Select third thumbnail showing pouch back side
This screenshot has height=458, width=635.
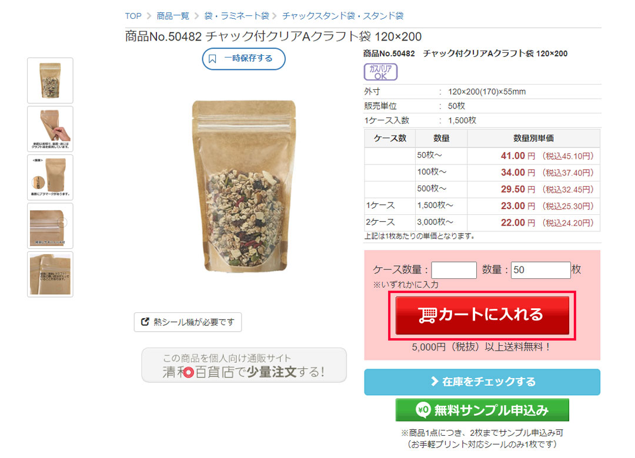click(50, 177)
